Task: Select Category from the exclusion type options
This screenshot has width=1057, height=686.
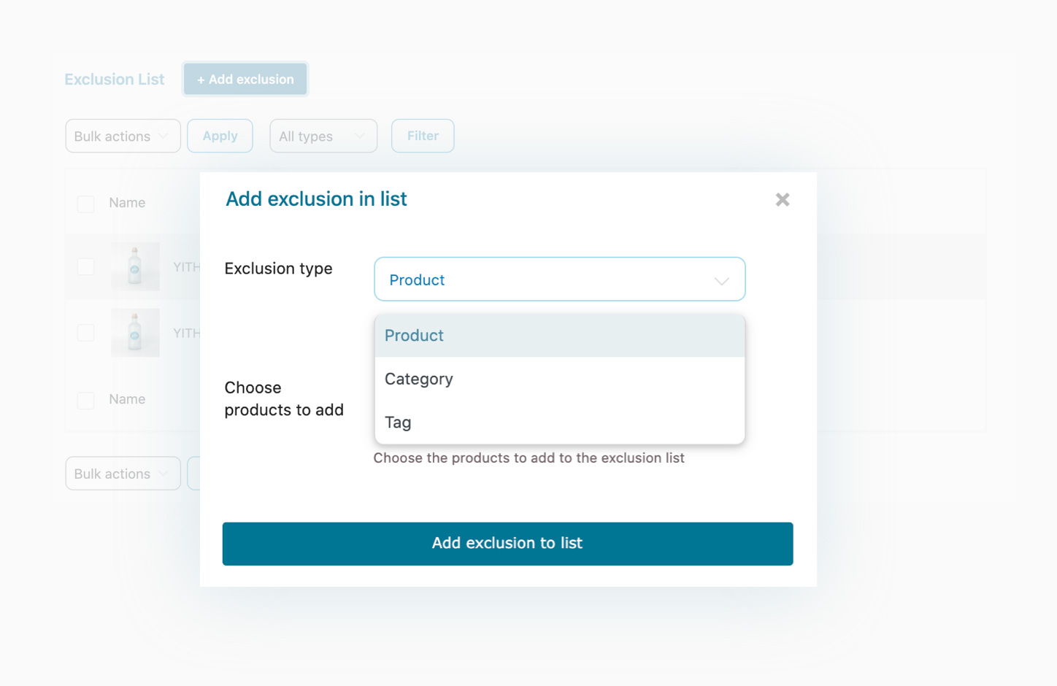Action: tap(419, 379)
